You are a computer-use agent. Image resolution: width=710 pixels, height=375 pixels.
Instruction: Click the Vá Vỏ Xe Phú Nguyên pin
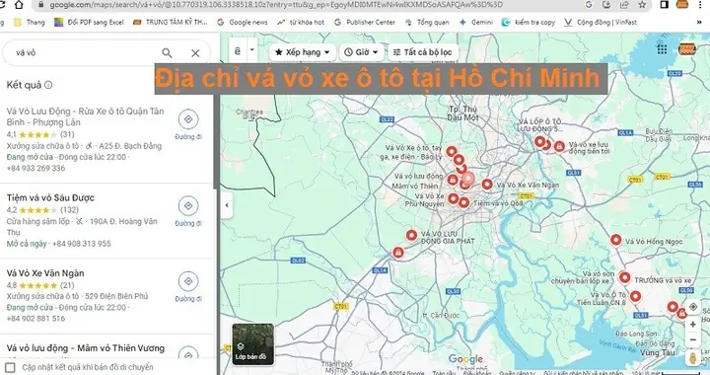453,198
